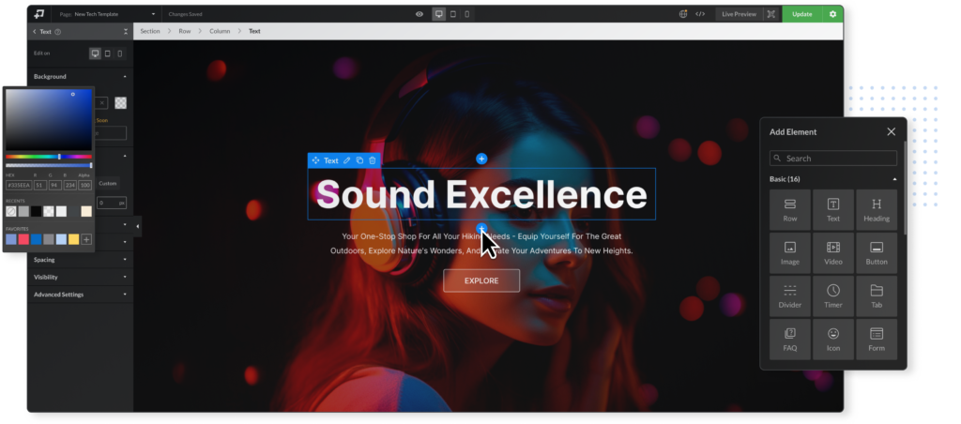Expand the Spacing section
Image resolution: width=961 pixels, height=424 pixels.
[x=81, y=260]
